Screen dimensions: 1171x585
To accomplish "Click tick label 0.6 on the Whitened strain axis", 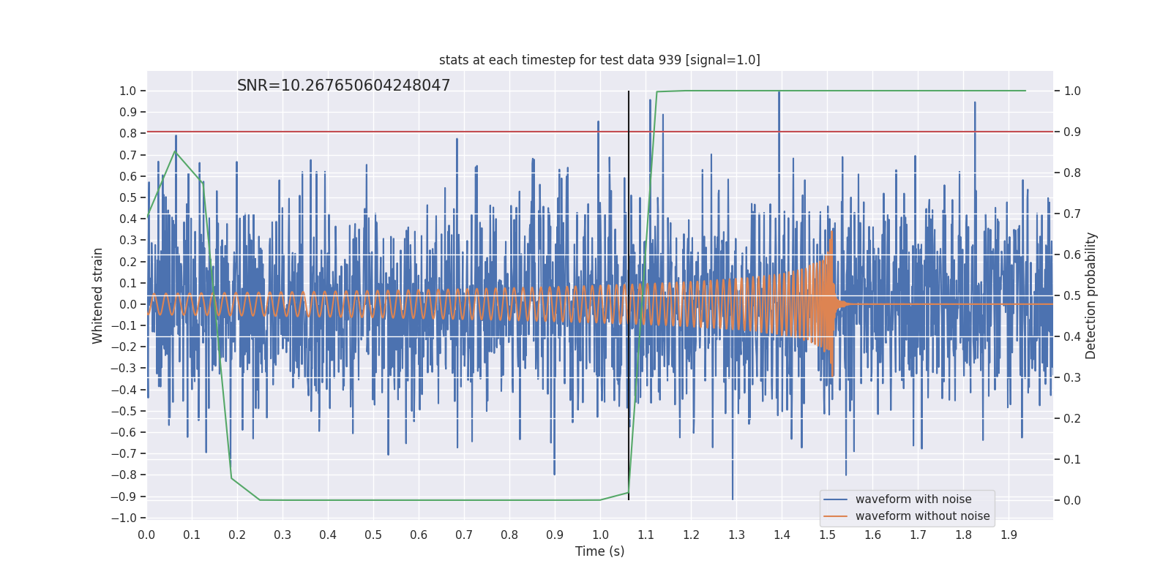I will click(x=128, y=176).
